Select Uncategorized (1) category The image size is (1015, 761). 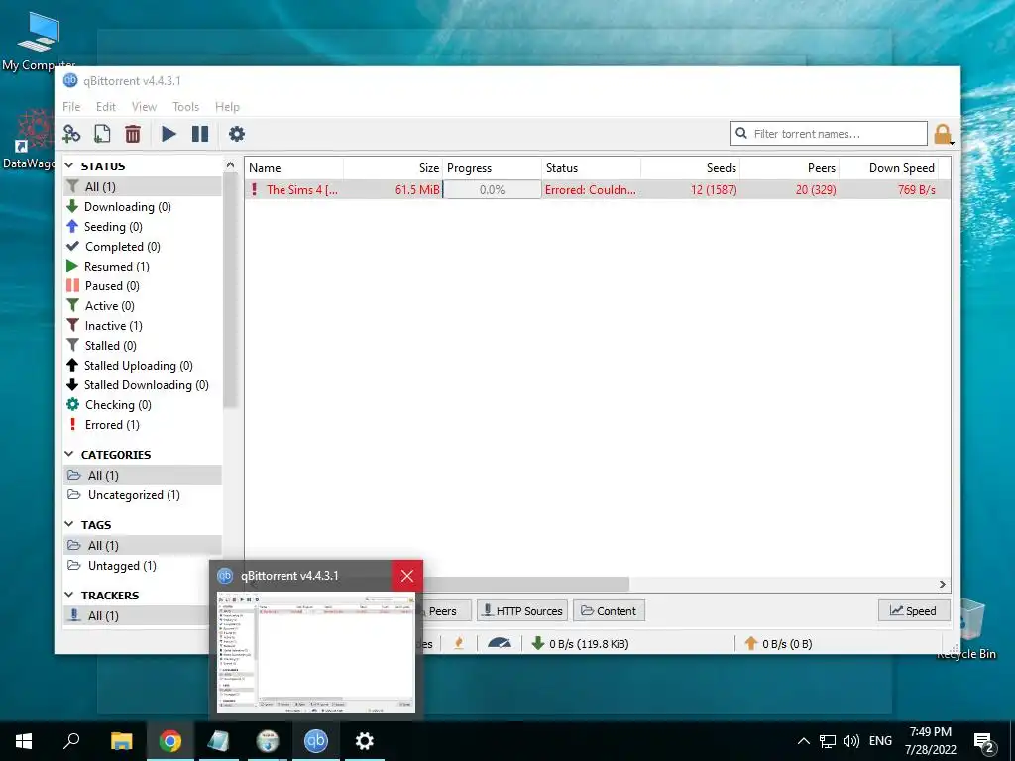coord(143,495)
